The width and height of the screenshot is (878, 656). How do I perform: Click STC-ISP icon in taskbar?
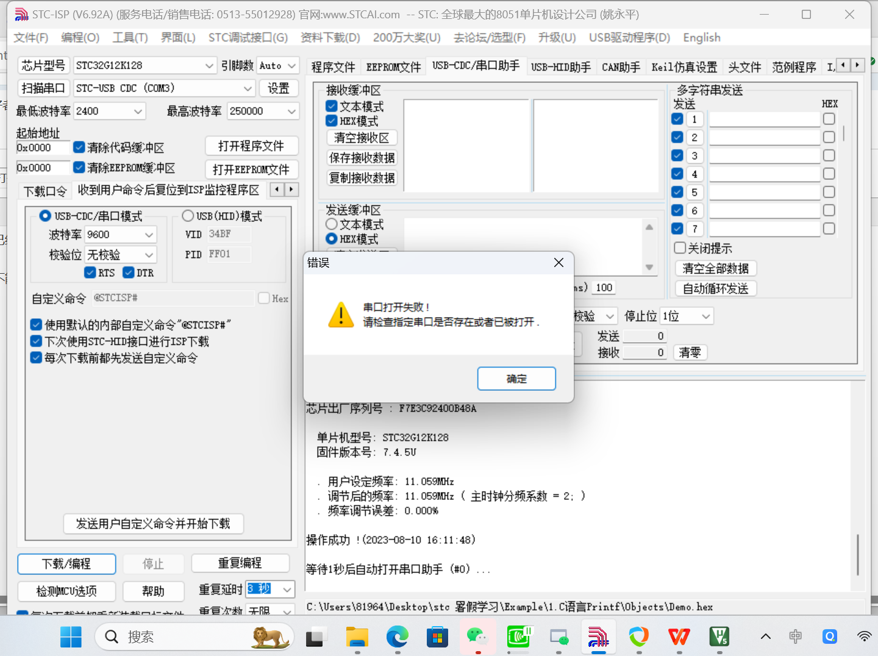pyautogui.click(x=599, y=637)
